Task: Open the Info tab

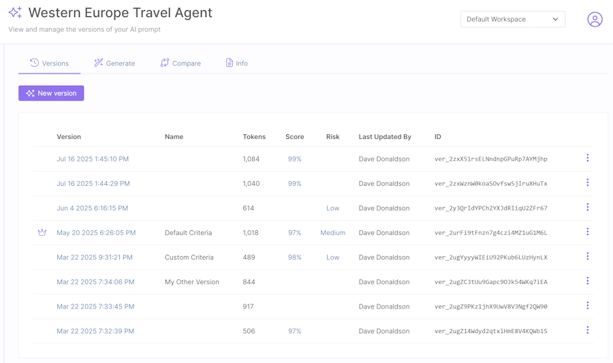Action: tap(236, 63)
